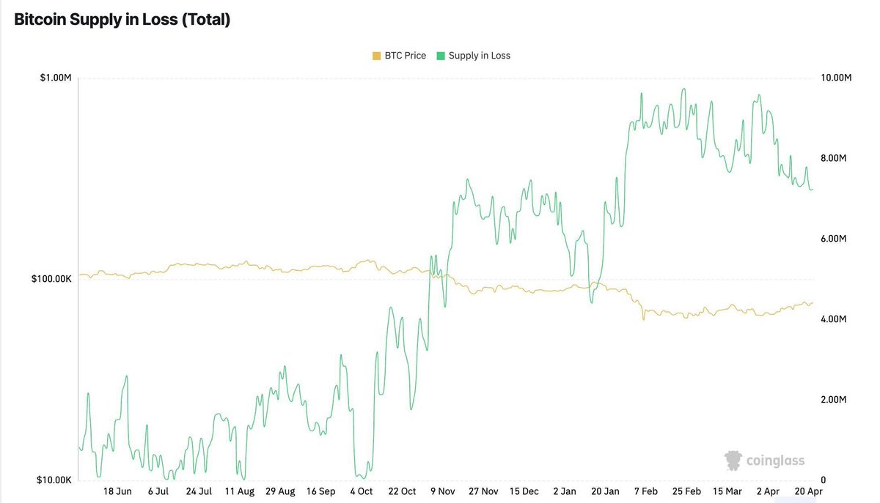Select the 7 Feb date label
The image size is (880, 503).
645,491
